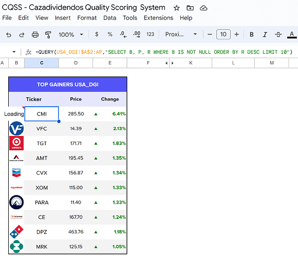
Task: Open the zoom 100% dropdown
Action: coord(71,34)
